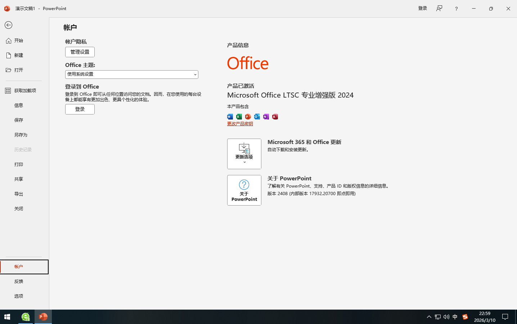517x324 pixels.
Task: Click the Excel product icon
Action: (x=239, y=117)
